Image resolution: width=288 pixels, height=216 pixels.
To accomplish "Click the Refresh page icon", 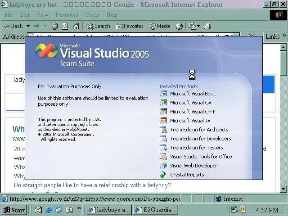I will [x=65, y=26].
